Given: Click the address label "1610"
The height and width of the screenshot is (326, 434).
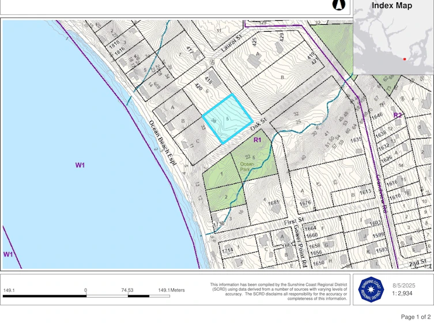Looking at the screenshot, I should (395, 197).
